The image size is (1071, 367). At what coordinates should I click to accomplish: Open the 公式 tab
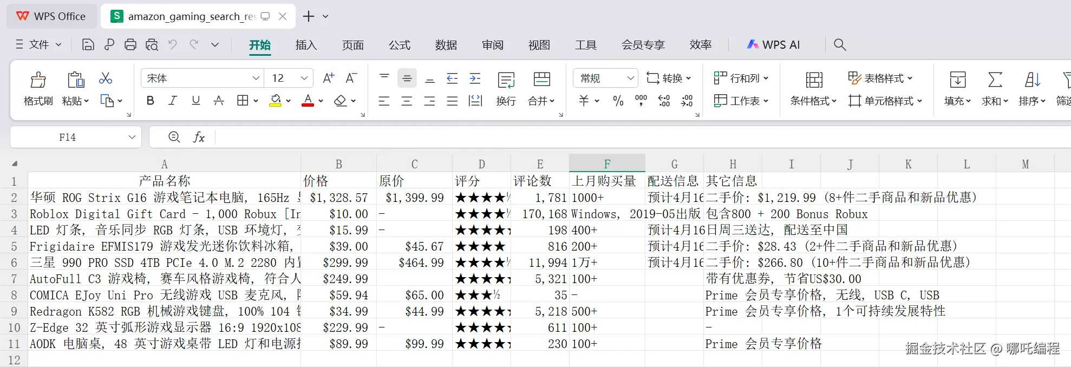tap(399, 45)
